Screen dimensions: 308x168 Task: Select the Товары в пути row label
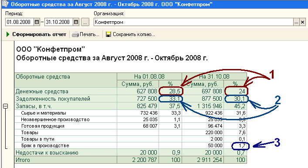tap(37, 139)
